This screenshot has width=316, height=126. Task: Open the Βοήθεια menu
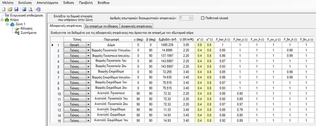tap(104, 3)
